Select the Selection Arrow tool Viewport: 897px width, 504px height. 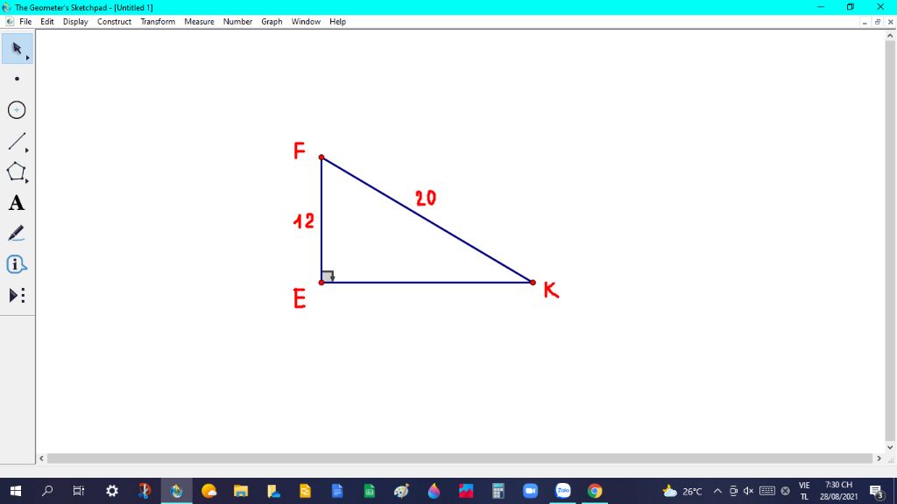18,49
